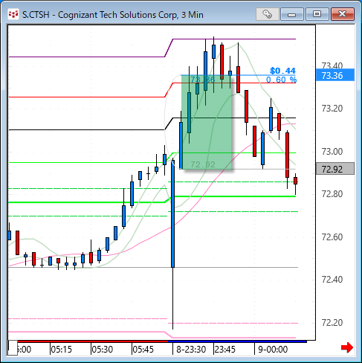Click the 05:30 time axis label
Screen dimensions: 362x363
[x=103, y=350]
